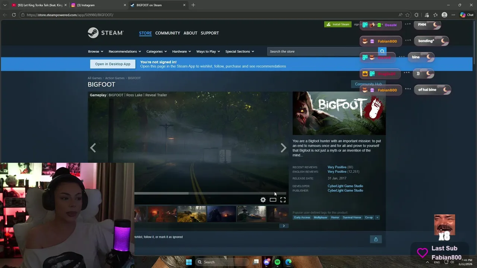Click the green Install Steam button

coord(338,24)
